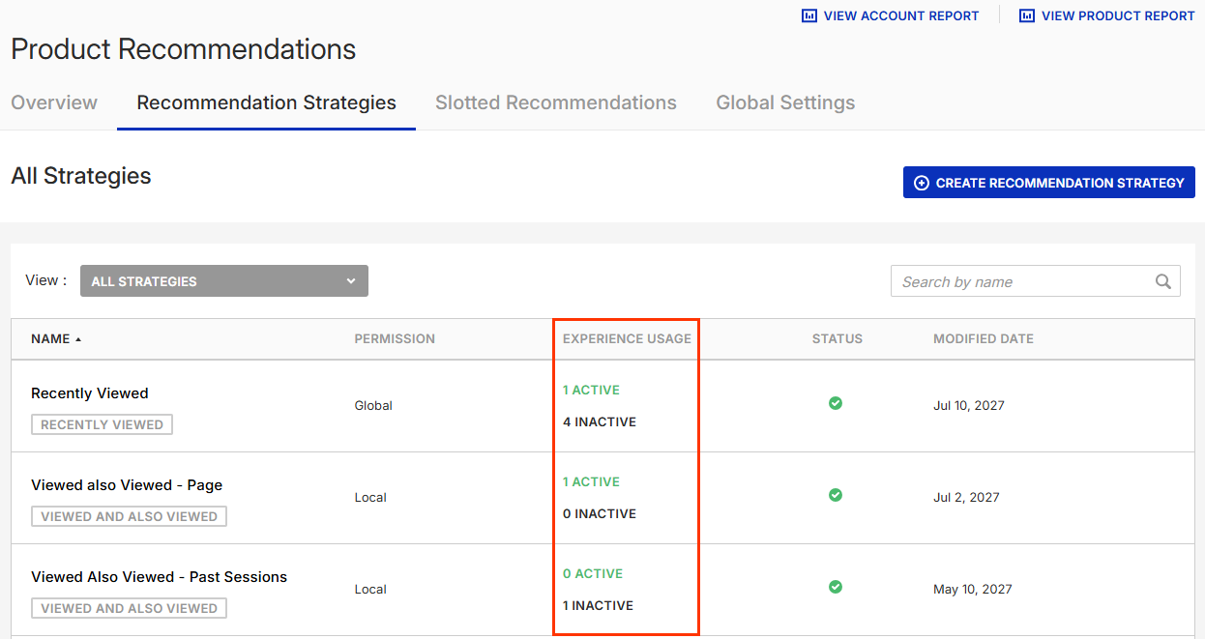Sort by the Modified Date column header
This screenshot has height=639, width=1205.
pyautogui.click(x=983, y=339)
